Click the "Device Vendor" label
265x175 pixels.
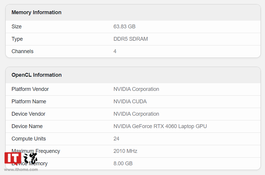click(x=28, y=114)
